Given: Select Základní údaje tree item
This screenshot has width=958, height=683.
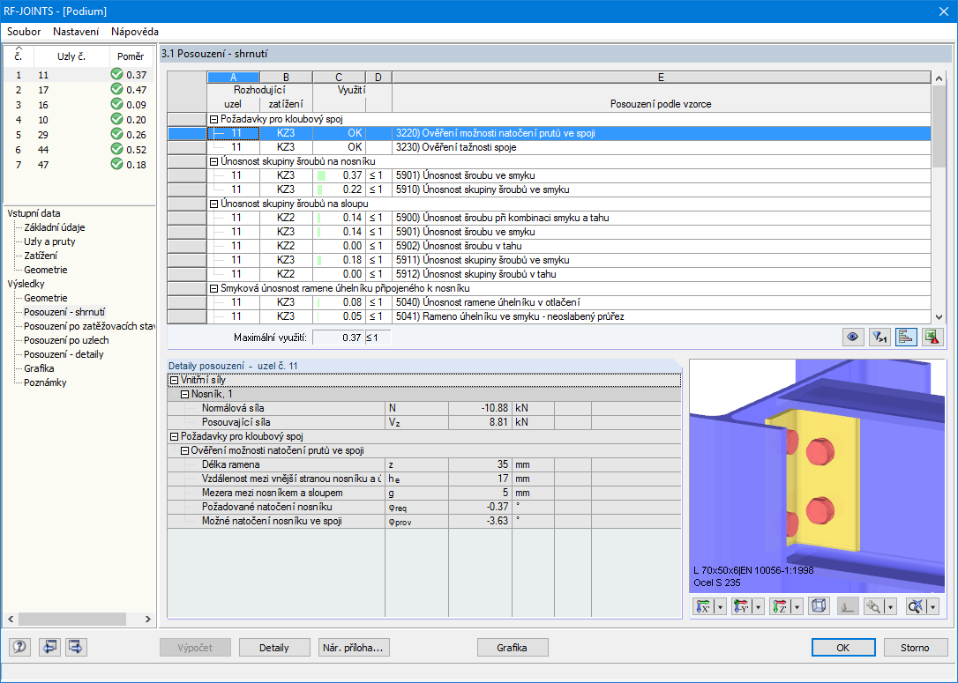Looking at the screenshot, I should pos(55,227).
